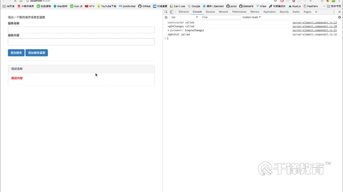Image resolution: width=343 pixels, height=192 pixels.
Task: Open the Custom levels dropdown
Action: tap(251, 17)
